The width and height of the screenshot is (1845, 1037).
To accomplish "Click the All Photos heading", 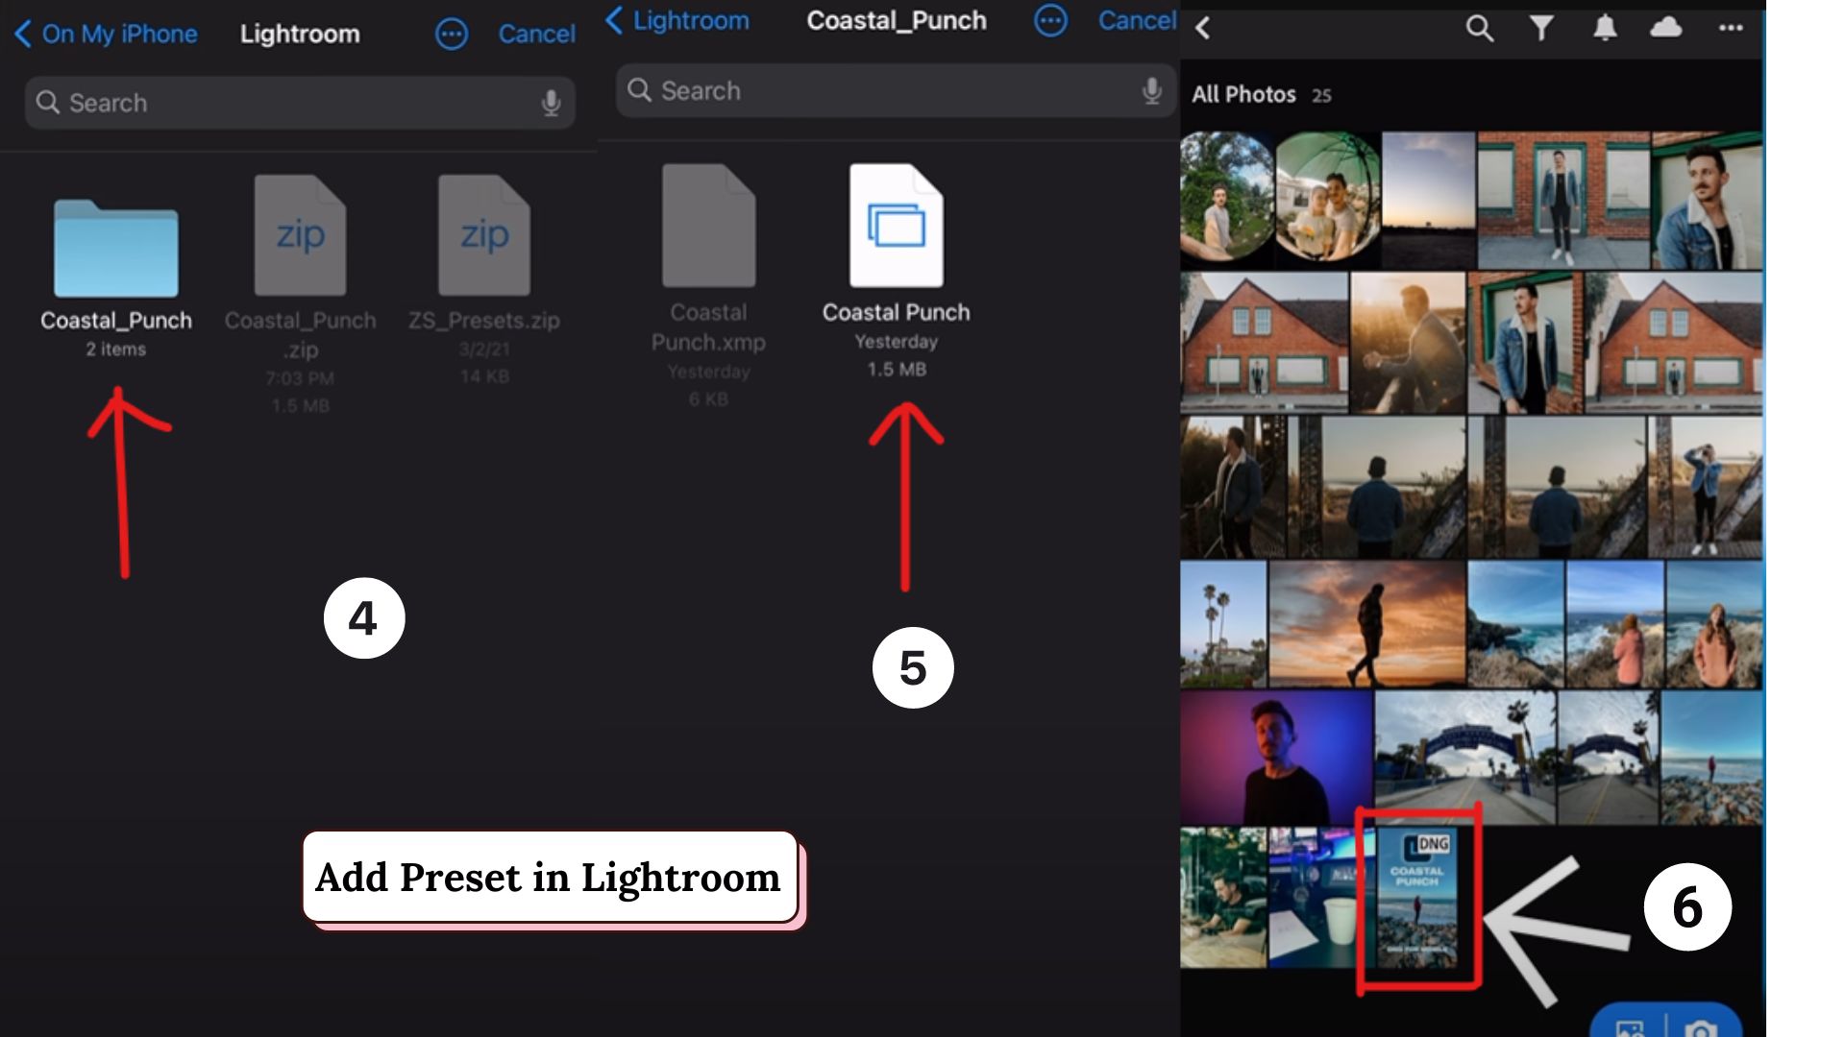I will [1243, 94].
